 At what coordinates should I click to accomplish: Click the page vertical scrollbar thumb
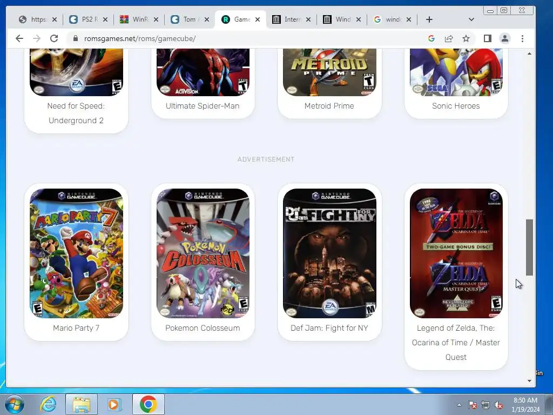point(529,247)
